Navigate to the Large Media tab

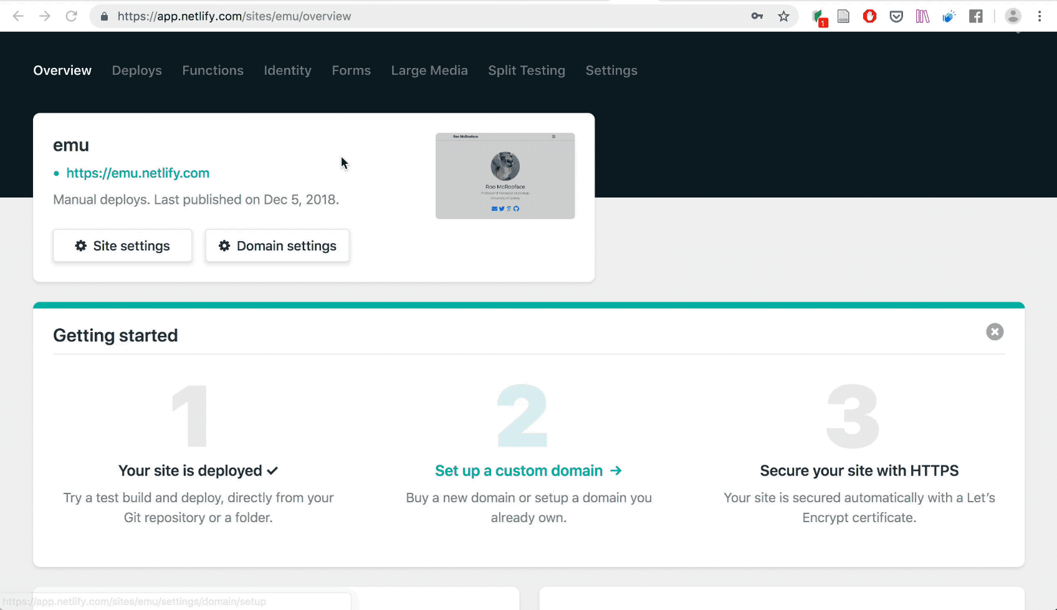[429, 70]
